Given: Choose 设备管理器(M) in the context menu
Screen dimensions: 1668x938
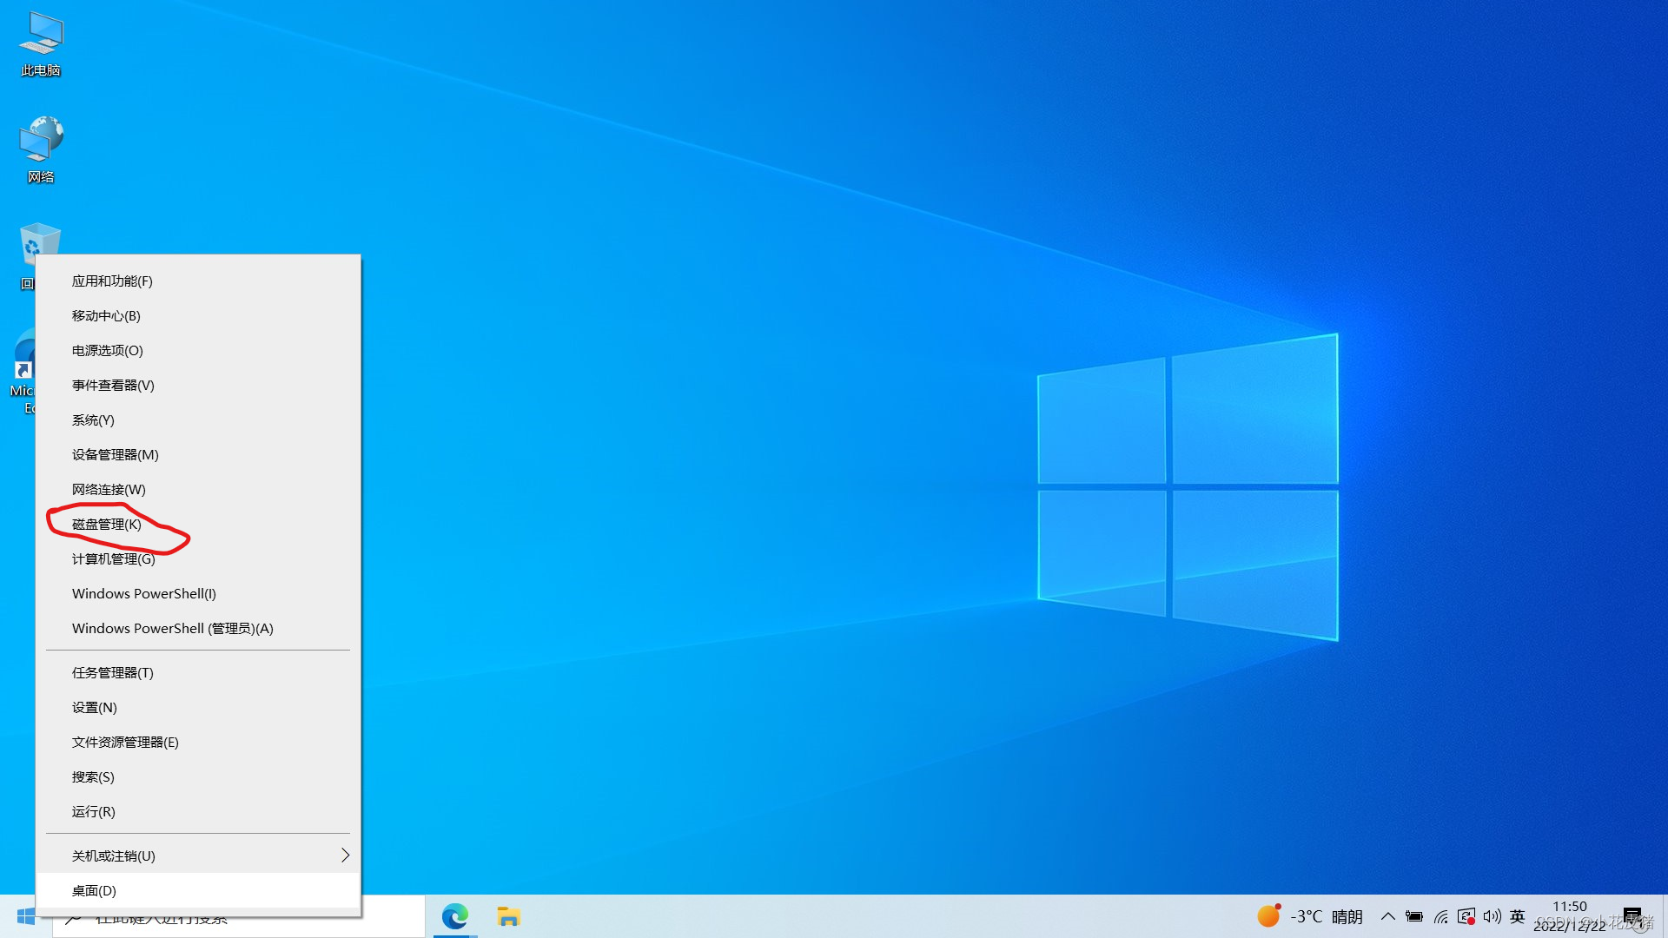Looking at the screenshot, I should (115, 455).
